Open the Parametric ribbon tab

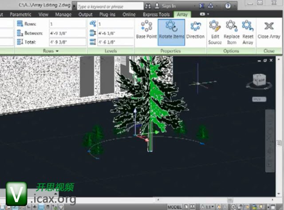20,15
